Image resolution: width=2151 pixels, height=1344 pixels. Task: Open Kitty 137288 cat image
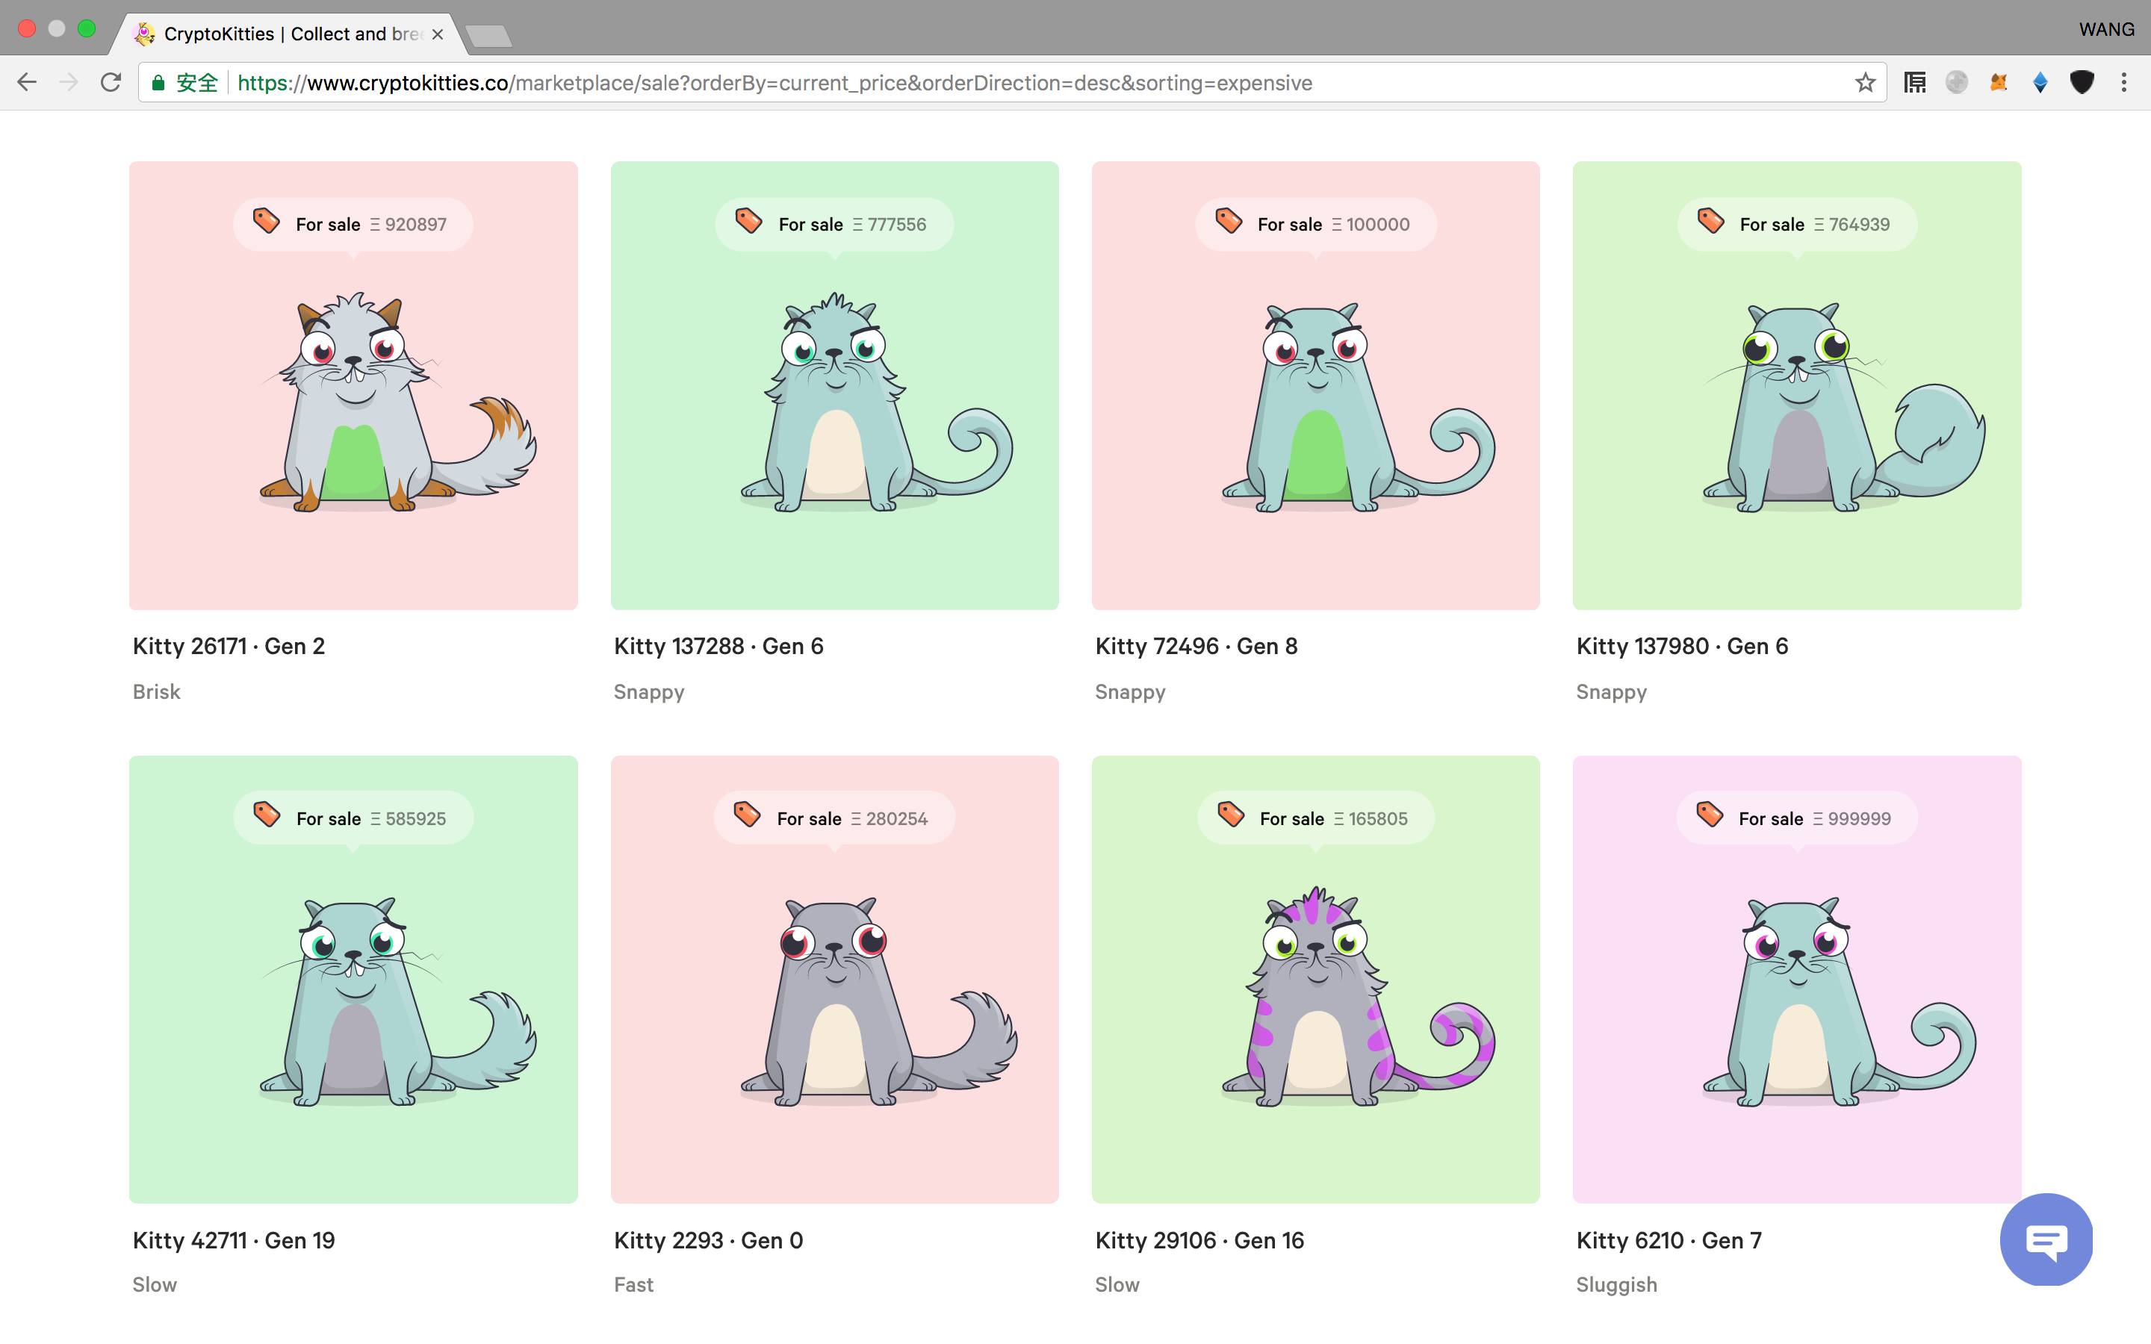(x=876, y=402)
